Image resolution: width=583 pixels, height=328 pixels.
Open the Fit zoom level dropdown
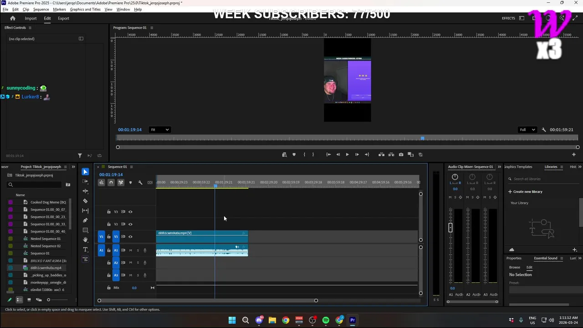click(160, 130)
